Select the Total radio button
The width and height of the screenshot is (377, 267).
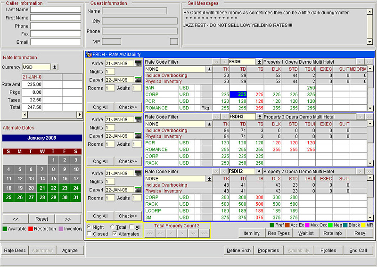[x=113, y=227]
